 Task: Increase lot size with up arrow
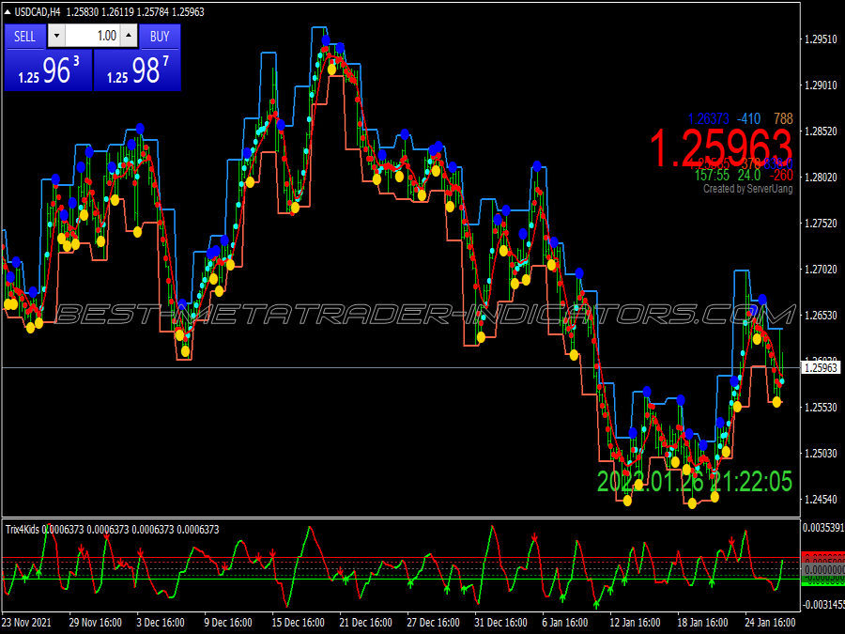coord(129,37)
